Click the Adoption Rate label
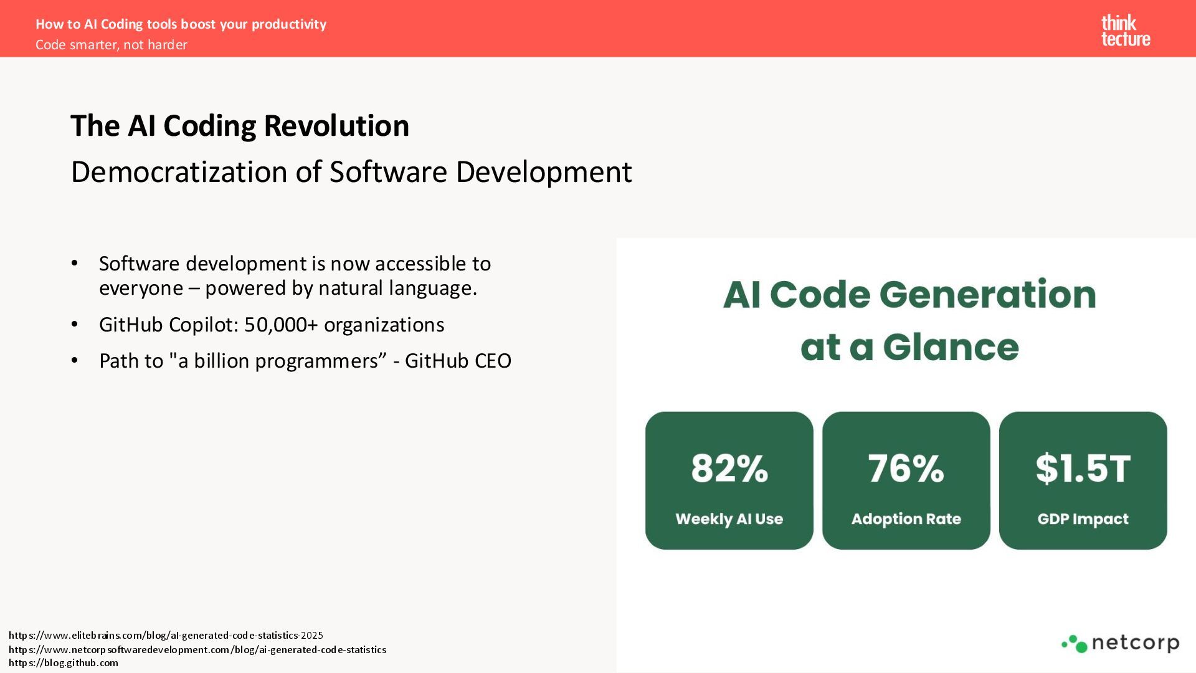 [906, 519]
